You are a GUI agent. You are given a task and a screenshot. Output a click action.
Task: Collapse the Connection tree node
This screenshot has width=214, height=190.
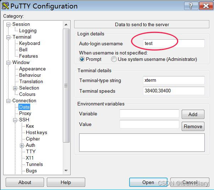[x=8, y=101]
